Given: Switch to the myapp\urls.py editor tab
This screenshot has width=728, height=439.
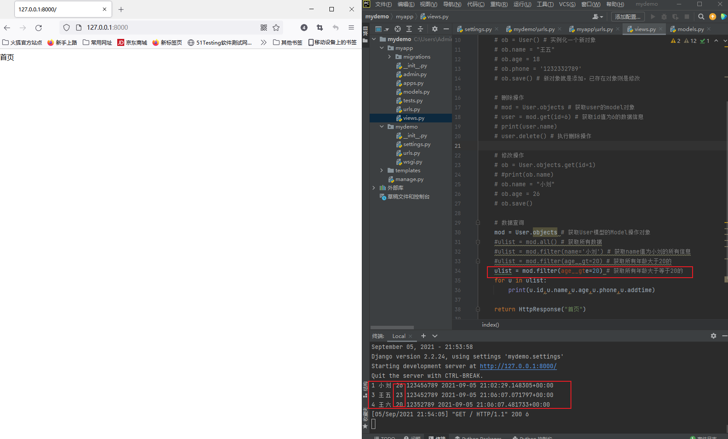Looking at the screenshot, I should point(595,29).
